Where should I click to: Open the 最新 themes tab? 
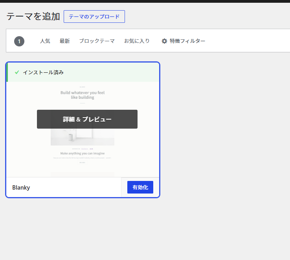pos(64,41)
